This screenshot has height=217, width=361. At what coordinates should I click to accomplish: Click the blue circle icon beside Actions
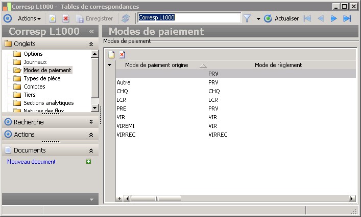point(8,18)
